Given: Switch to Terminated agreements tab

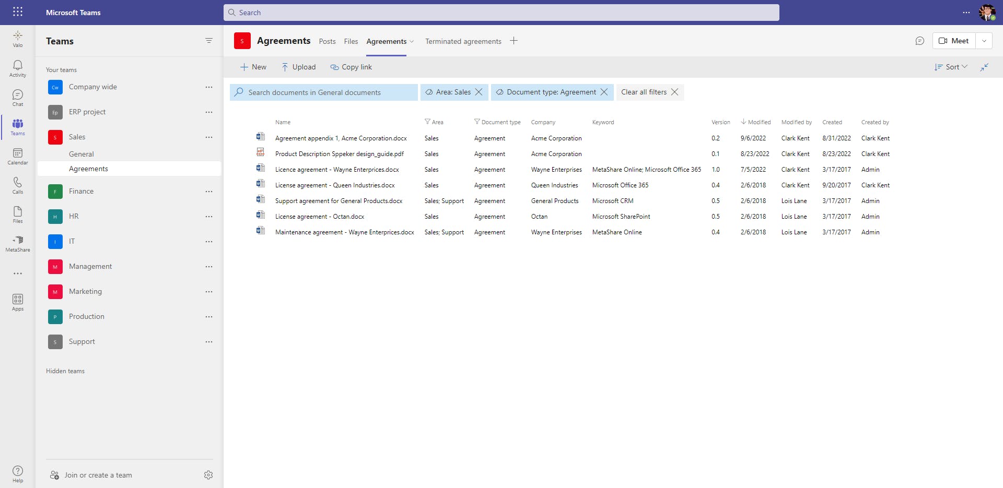Looking at the screenshot, I should pyautogui.click(x=463, y=41).
